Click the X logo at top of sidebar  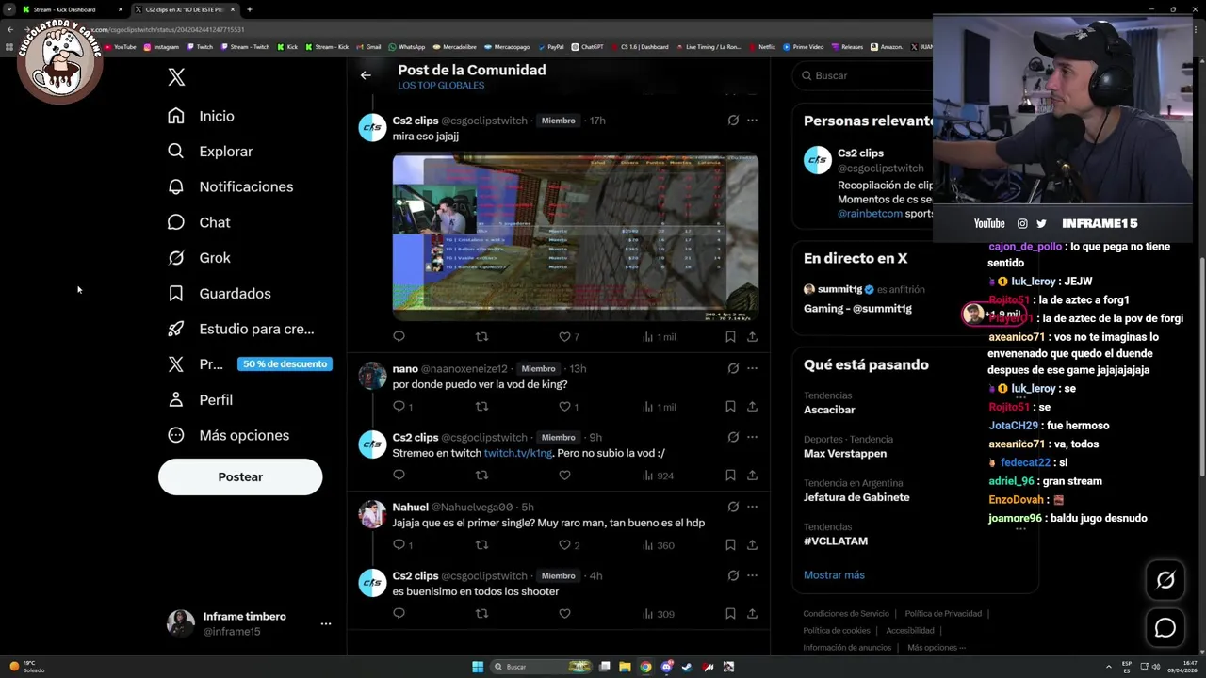(x=176, y=77)
